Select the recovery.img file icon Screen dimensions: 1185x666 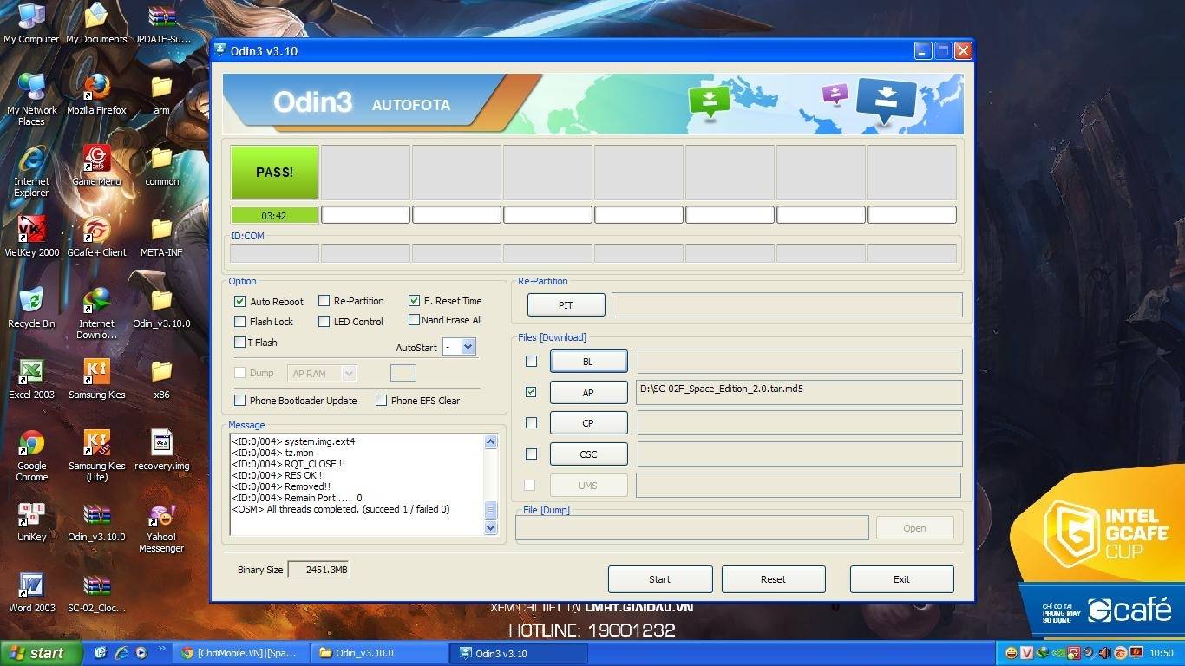tap(161, 449)
